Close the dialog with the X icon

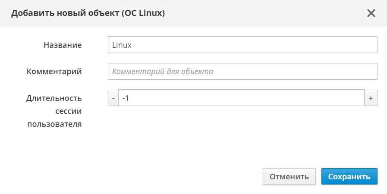pos(371,13)
